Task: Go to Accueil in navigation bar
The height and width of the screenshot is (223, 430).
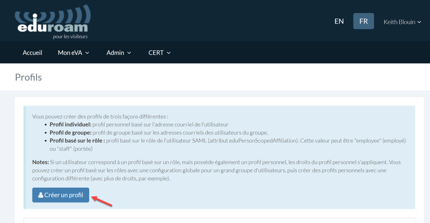Action: [x=32, y=53]
